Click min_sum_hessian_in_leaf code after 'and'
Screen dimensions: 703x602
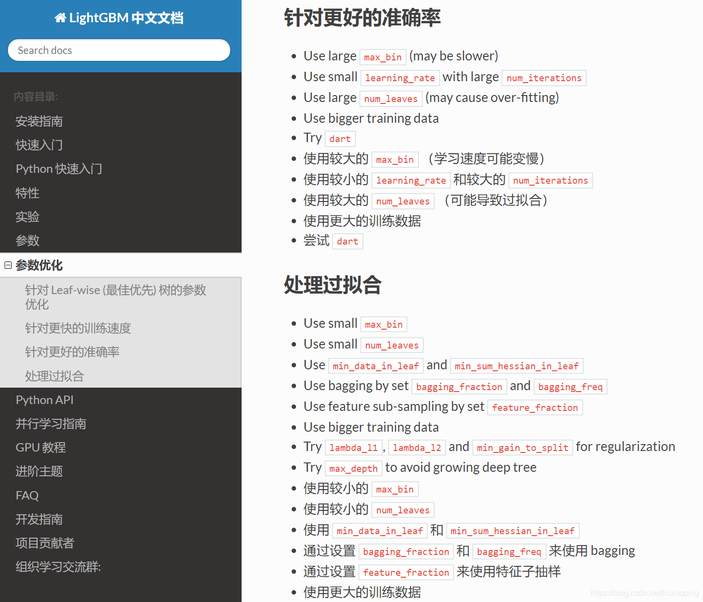click(x=517, y=366)
